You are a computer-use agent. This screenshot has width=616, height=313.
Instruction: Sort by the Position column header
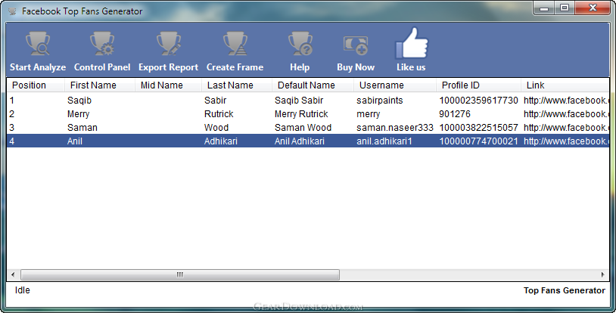pyautogui.click(x=36, y=85)
